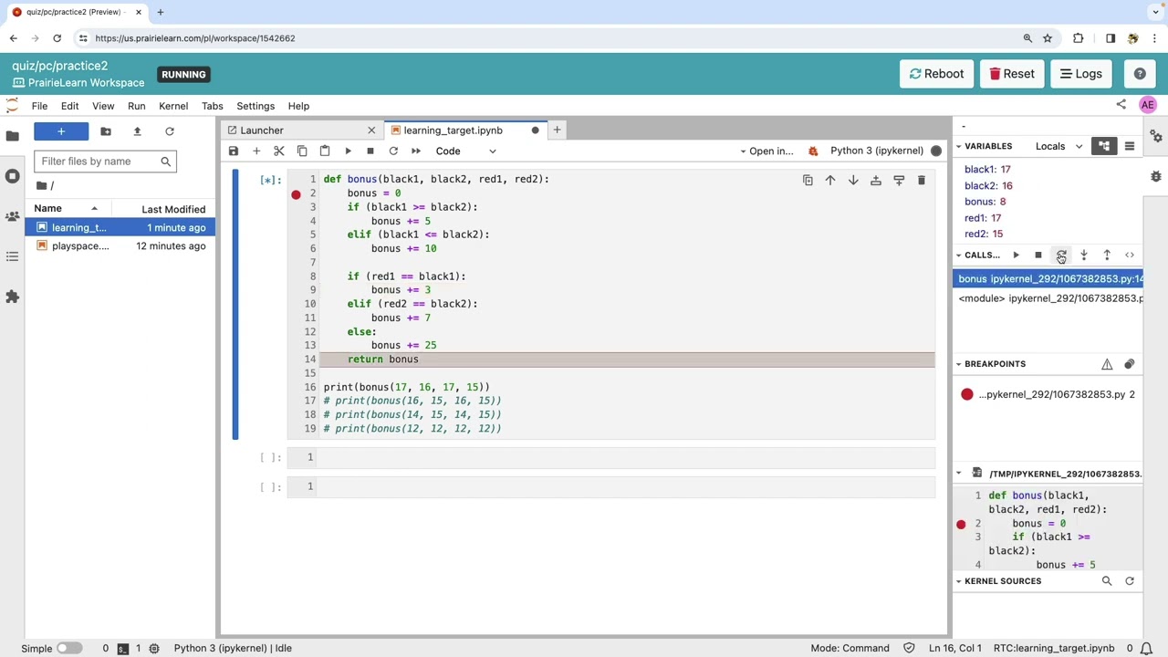This screenshot has height=657, width=1168.
Task: Move cell up arrow
Action: tap(830, 181)
